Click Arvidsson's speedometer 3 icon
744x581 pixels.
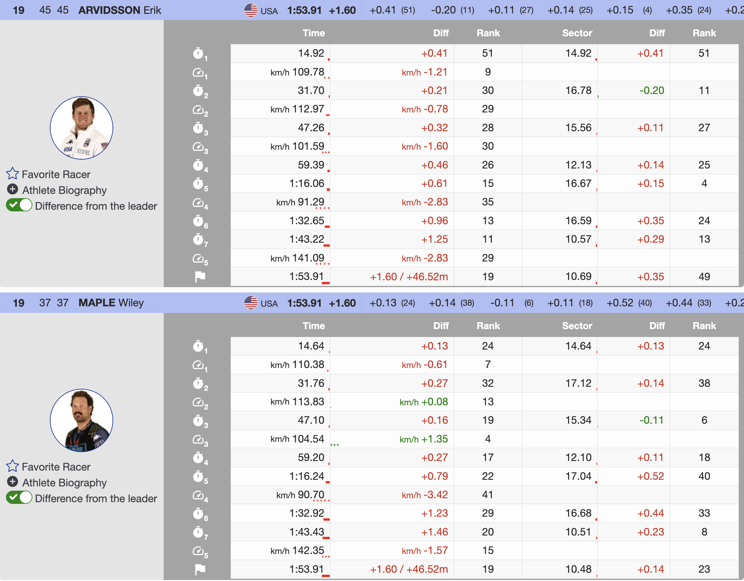[199, 147]
